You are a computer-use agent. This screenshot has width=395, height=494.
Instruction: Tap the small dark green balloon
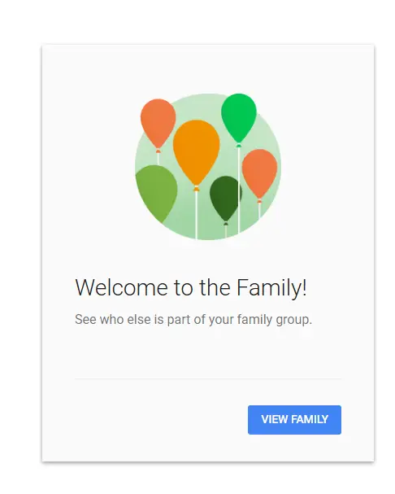coord(226,199)
